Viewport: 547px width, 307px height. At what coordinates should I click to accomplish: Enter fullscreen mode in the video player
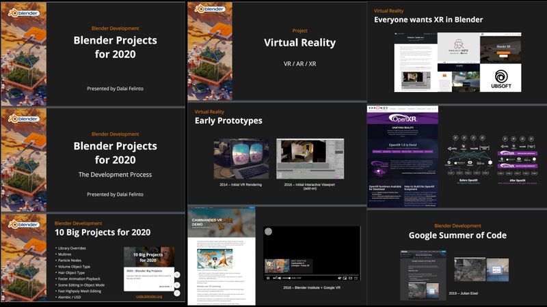pos(356,278)
